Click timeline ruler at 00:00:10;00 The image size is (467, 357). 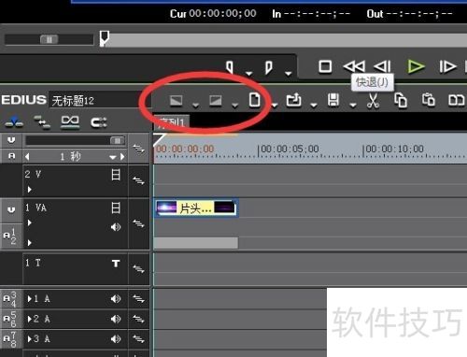coord(395,150)
